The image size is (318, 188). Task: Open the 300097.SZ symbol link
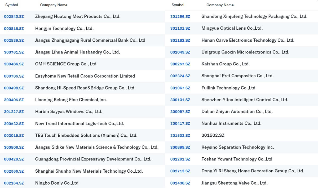[180, 112]
